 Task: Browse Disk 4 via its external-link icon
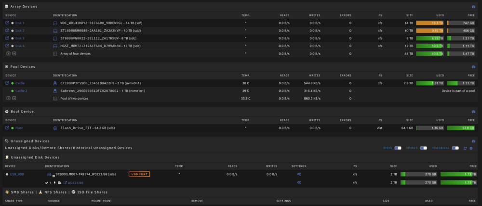click(7, 46)
